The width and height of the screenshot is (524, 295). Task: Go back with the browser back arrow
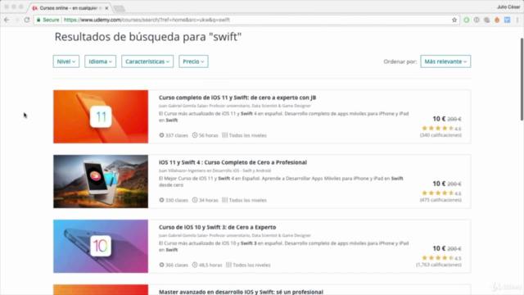(7, 20)
